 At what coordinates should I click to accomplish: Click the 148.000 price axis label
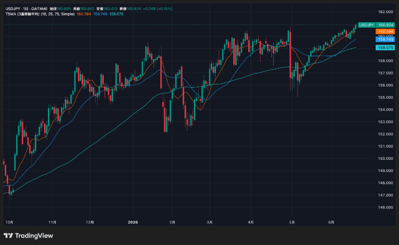point(385,183)
